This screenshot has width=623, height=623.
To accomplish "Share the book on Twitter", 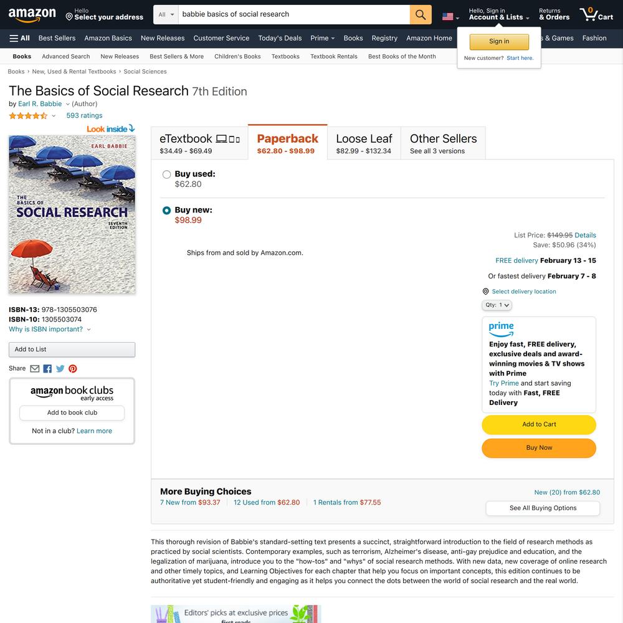I will point(60,369).
